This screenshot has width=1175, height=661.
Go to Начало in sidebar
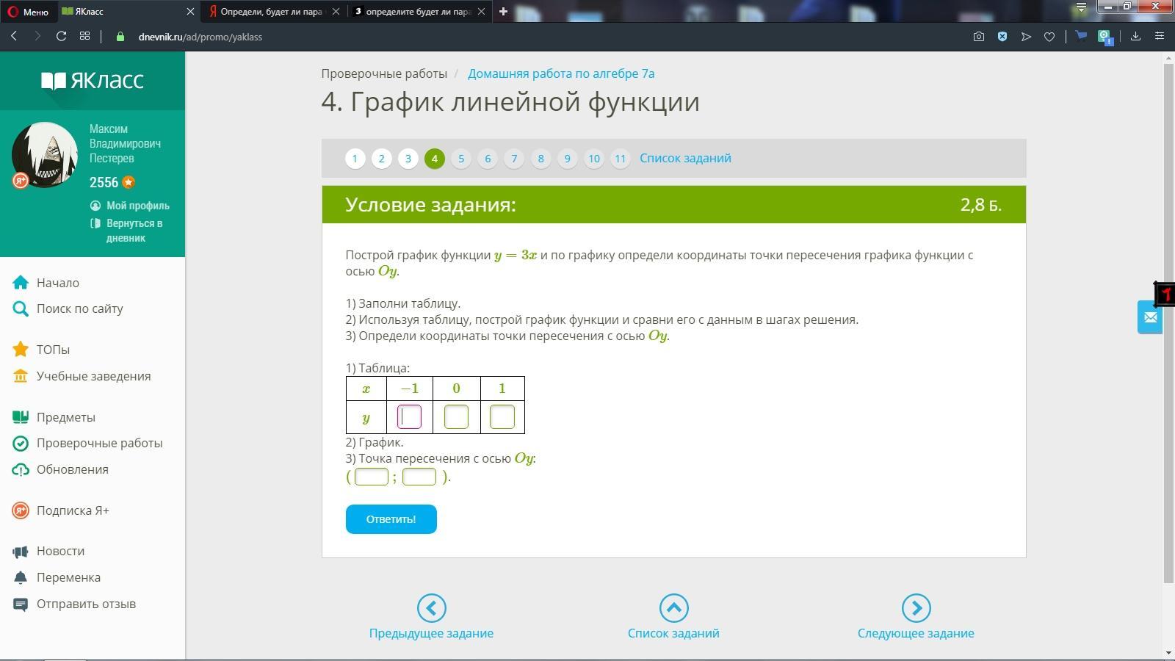46,283
